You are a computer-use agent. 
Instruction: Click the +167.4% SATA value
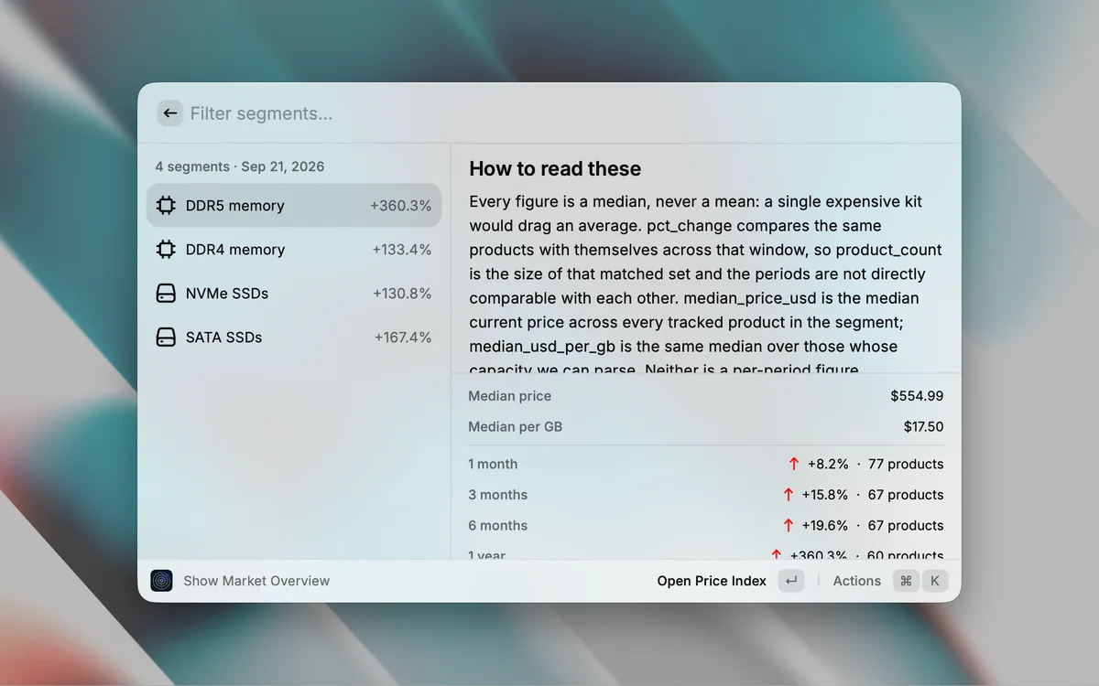tap(403, 338)
